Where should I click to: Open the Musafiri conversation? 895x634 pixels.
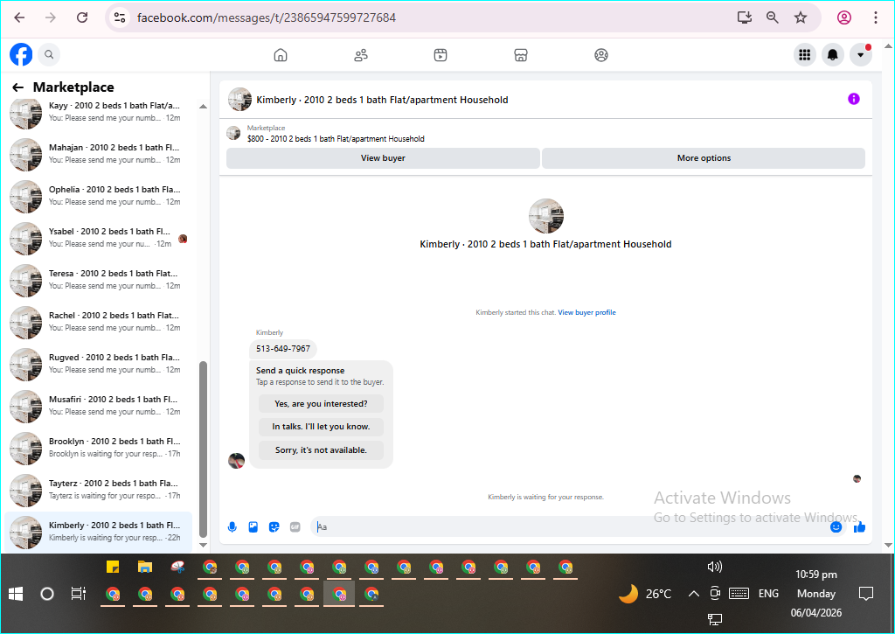coord(99,406)
